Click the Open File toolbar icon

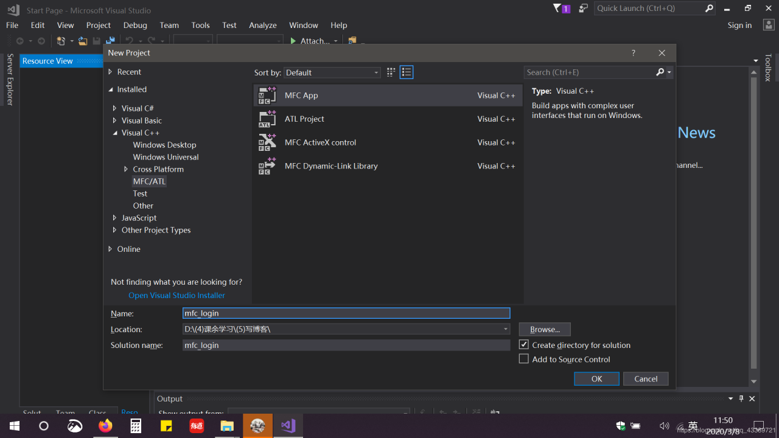click(x=83, y=41)
